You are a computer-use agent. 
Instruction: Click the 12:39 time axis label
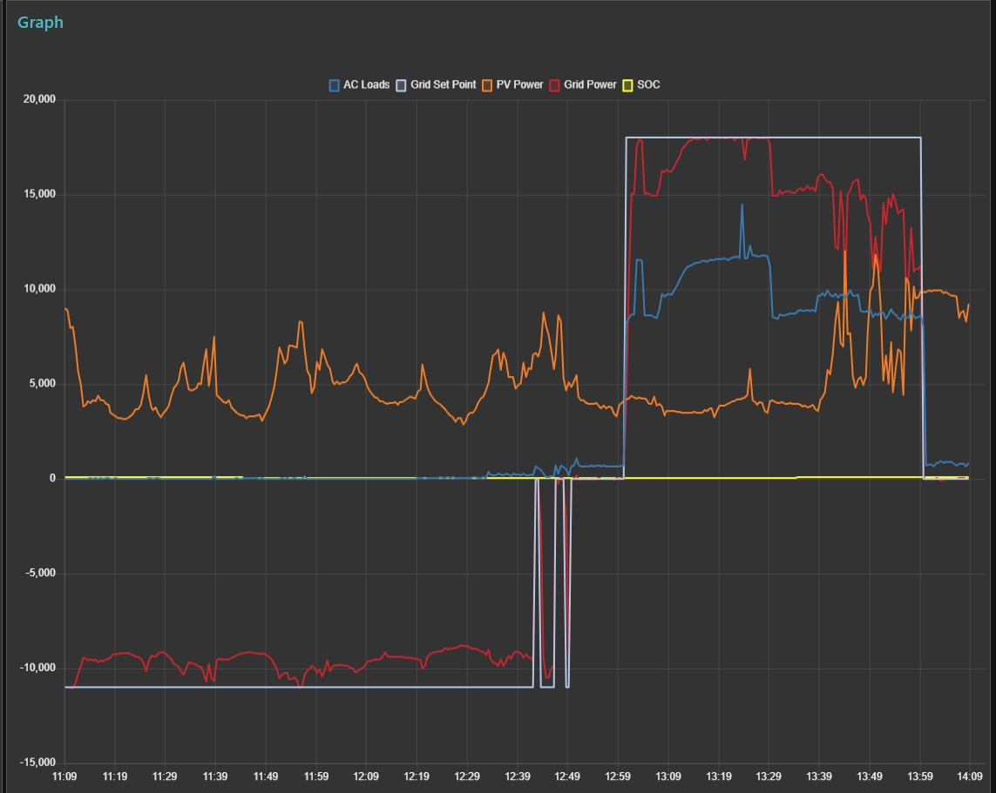click(517, 776)
